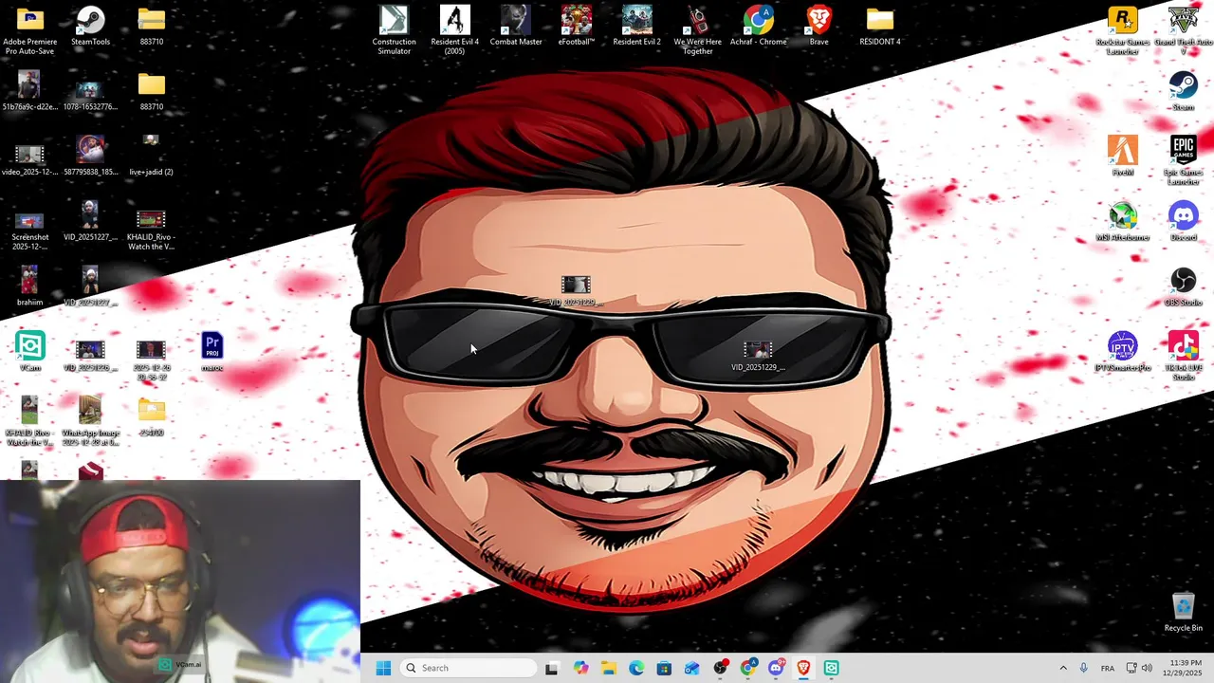Select the VCam desktop shortcut
The width and height of the screenshot is (1214, 683).
pyautogui.click(x=29, y=352)
